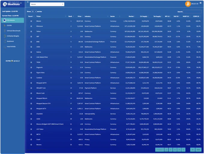Image resolution: width=204 pixels, height=154 pixels.
Task: Click the BlueStats globe logo
Action: (x=5, y=4)
